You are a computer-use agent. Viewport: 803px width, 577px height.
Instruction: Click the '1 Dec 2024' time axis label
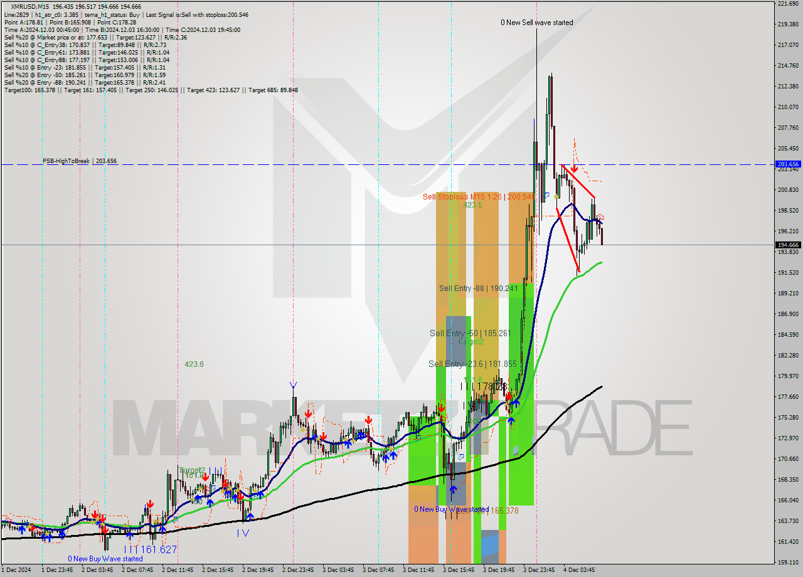click(16, 571)
